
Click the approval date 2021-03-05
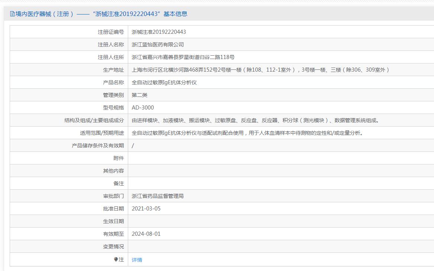146,209
